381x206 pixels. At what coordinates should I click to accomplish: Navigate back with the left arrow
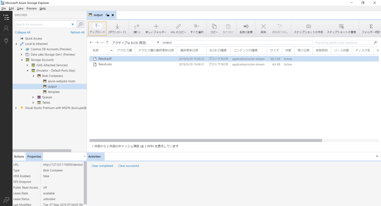coord(91,42)
